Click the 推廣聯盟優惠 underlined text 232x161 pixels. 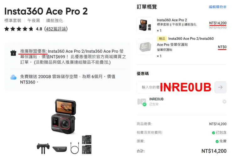33,51
